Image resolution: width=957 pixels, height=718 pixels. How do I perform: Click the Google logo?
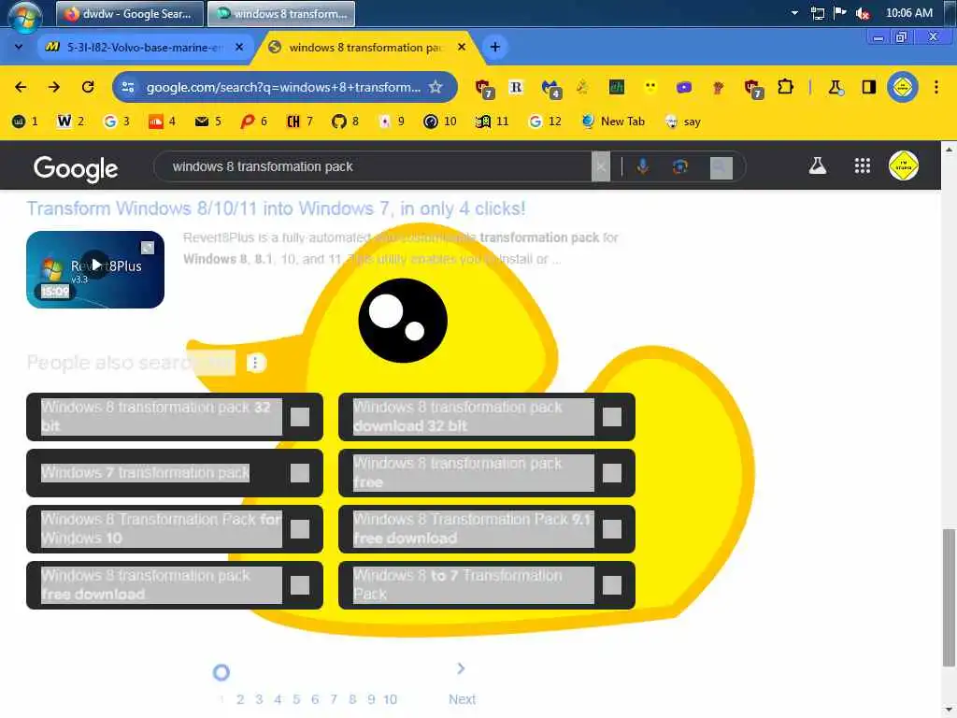pyautogui.click(x=76, y=168)
